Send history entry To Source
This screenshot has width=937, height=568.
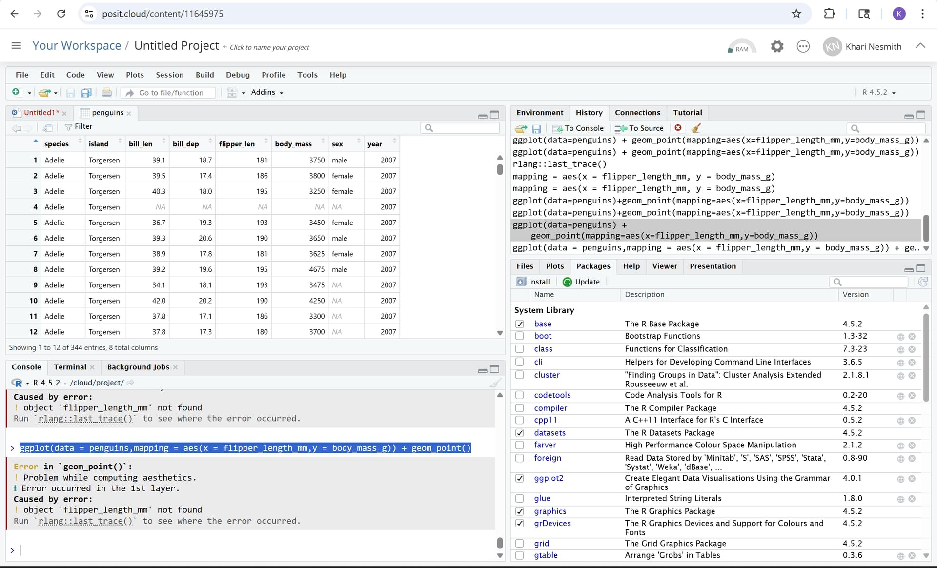pyautogui.click(x=639, y=128)
